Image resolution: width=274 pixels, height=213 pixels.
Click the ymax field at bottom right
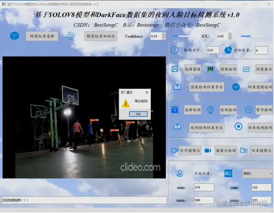tap(262, 200)
